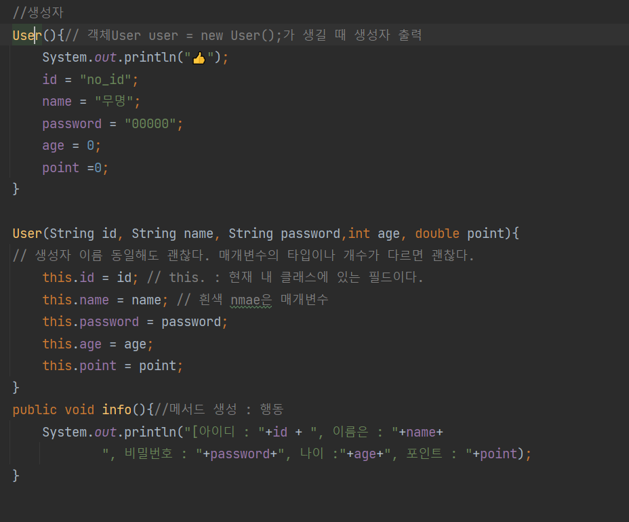The image size is (629, 522).
Task: Click the ", 포인트 : " string literal
Action: pos(428,454)
